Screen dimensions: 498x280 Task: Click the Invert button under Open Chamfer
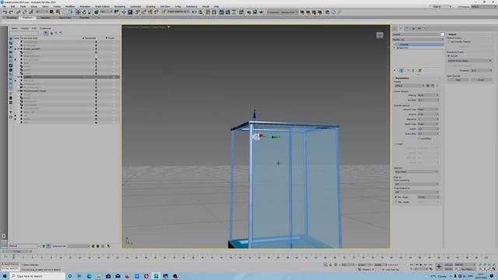click(481, 79)
